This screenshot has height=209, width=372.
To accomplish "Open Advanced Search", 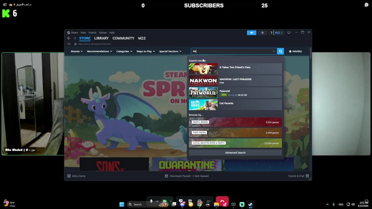I will click(235, 153).
